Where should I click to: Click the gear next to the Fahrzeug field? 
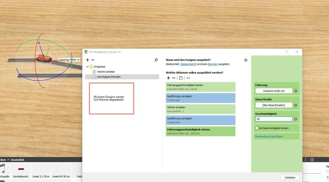click(x=296, y=91)
